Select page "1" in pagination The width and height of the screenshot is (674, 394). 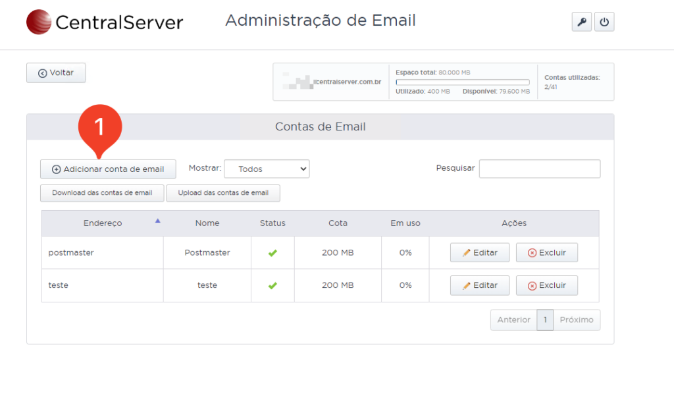coord(545,320)
